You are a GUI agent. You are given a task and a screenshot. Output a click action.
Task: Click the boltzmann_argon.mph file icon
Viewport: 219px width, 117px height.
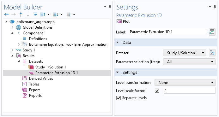tap(12, 22)
